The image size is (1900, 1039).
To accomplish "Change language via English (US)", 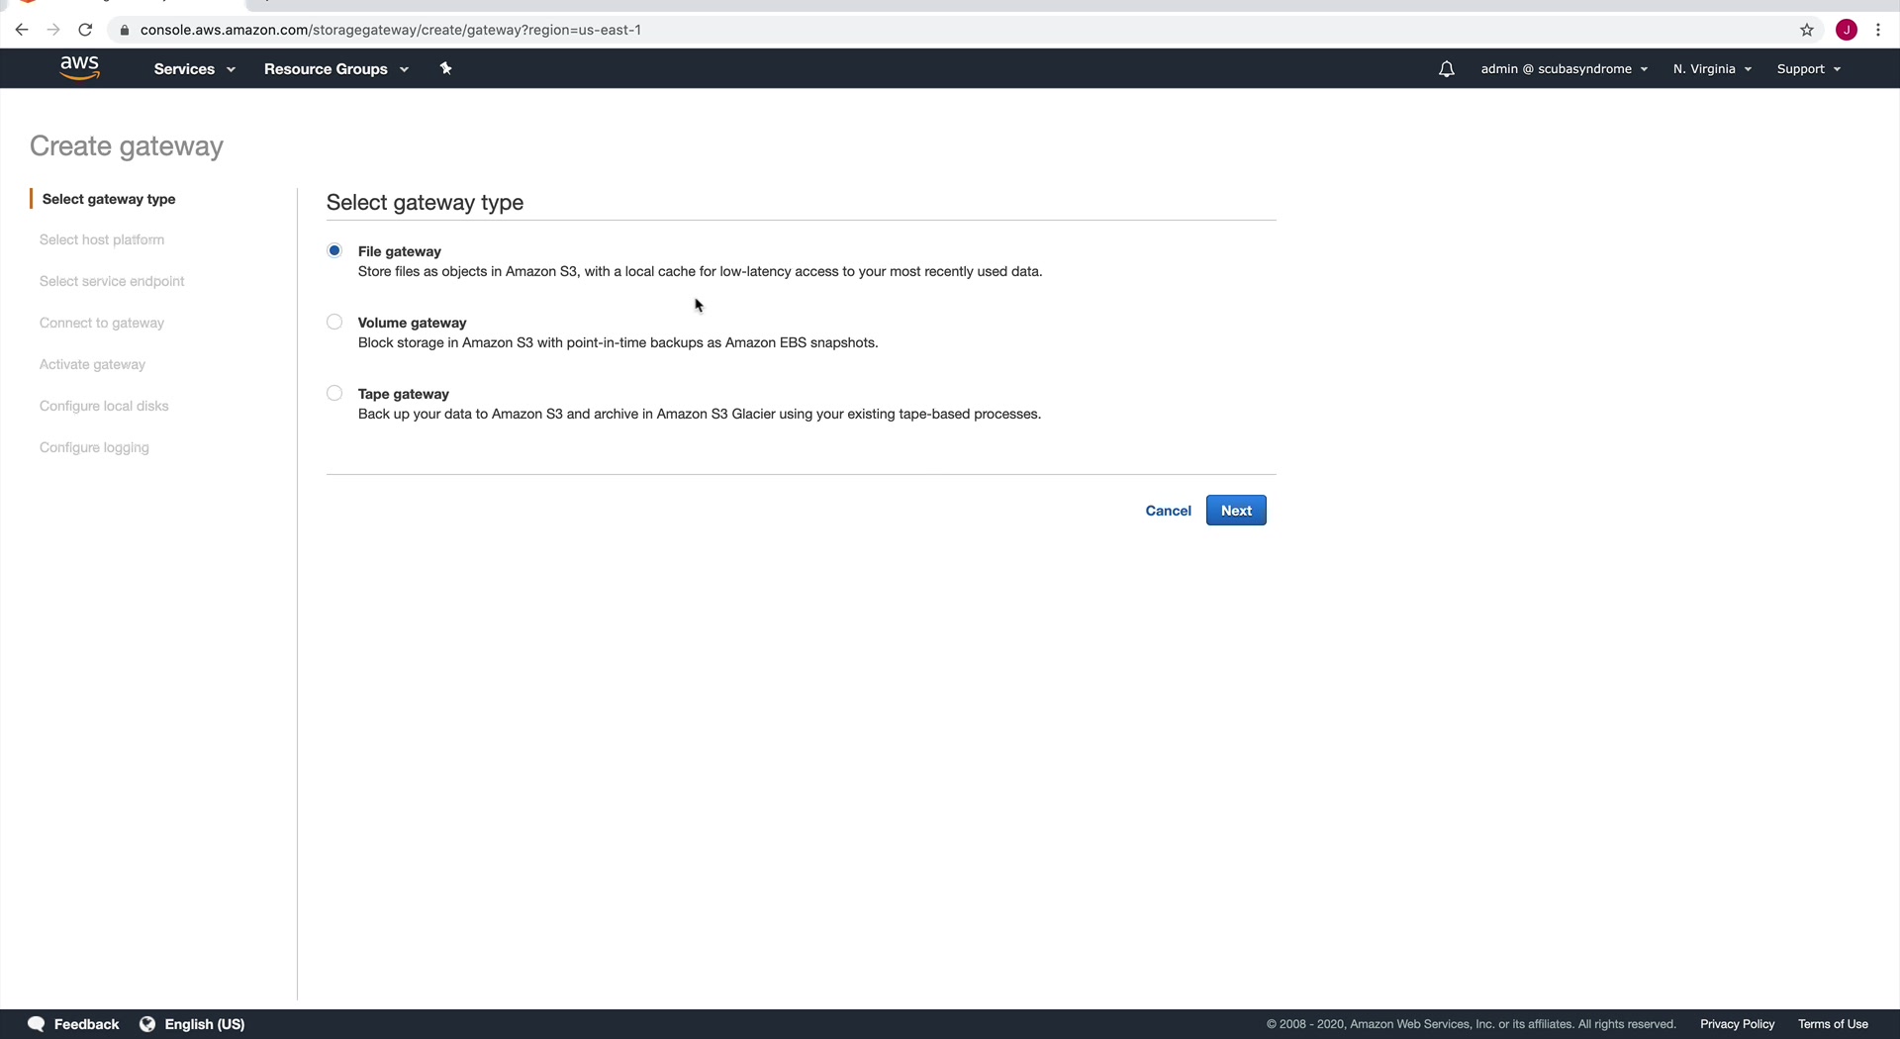I will (205, 1024).
